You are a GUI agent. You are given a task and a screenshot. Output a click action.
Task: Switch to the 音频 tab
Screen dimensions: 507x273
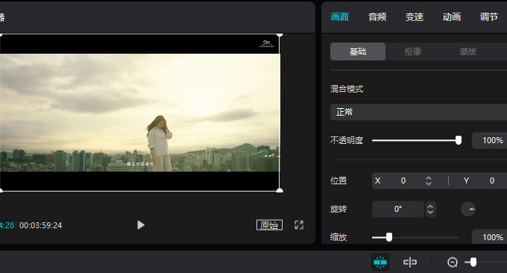click(377, 17)
